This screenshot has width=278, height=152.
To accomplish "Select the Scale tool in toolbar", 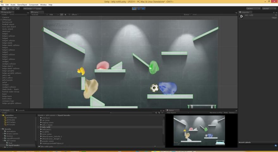I will point(18,9).
